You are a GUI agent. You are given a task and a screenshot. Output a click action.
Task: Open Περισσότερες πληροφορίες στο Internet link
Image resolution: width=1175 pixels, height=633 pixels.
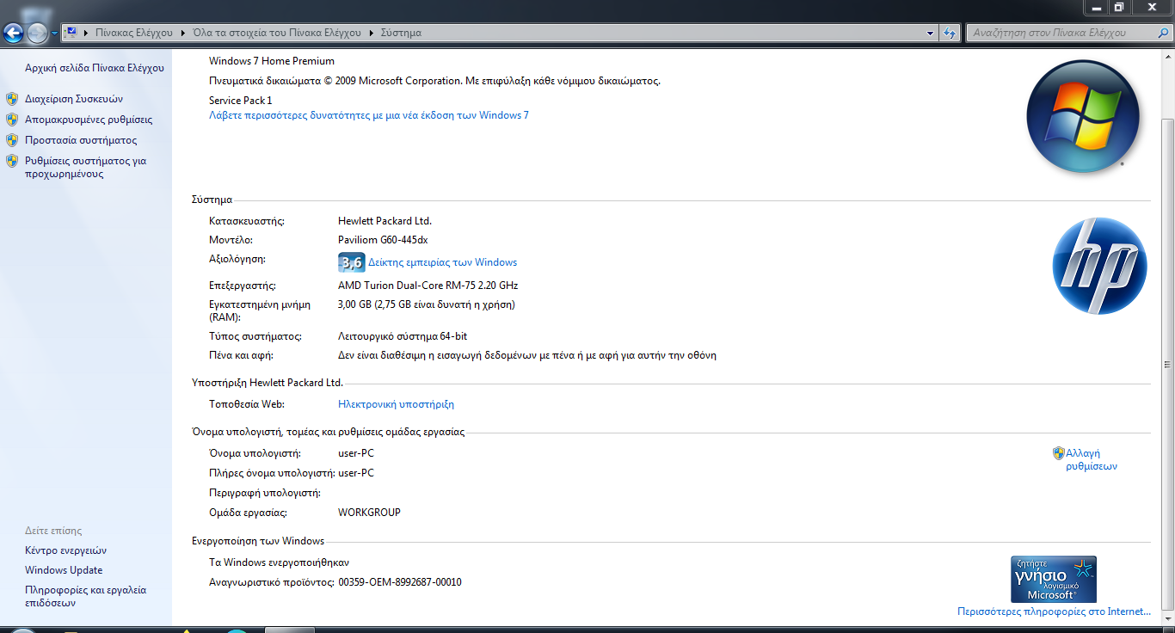pos(1054,612)
